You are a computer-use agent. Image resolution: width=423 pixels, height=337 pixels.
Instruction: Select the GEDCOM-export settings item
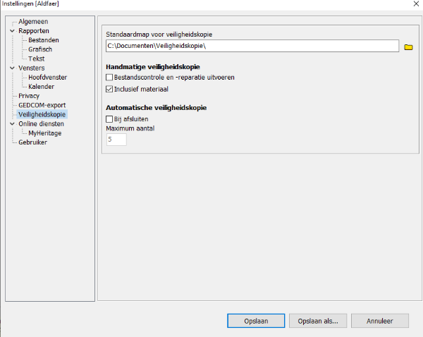click(x=42, y=105)
